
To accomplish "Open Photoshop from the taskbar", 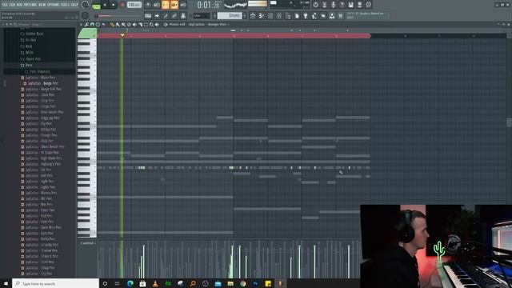I will point(255,283).
